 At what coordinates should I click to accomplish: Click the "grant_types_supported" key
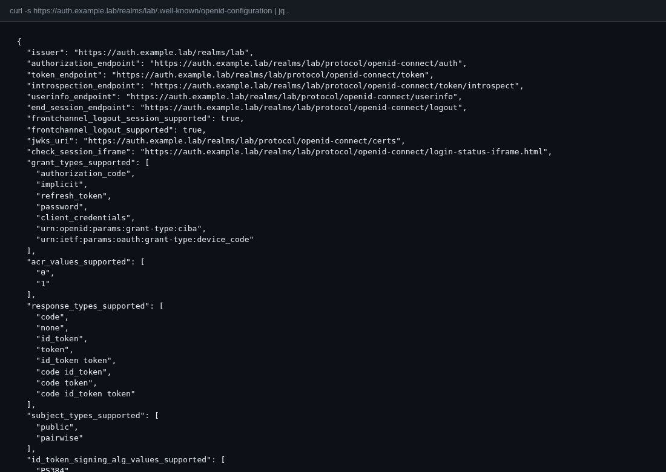[x=81, y=163]
